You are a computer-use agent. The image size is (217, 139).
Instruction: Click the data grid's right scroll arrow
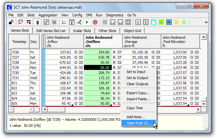click(198, 109)
